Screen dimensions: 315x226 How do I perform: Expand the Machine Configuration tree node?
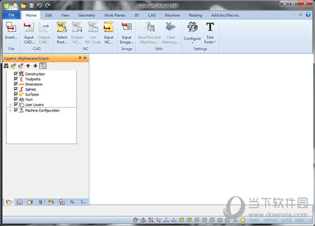pos(10,111)
